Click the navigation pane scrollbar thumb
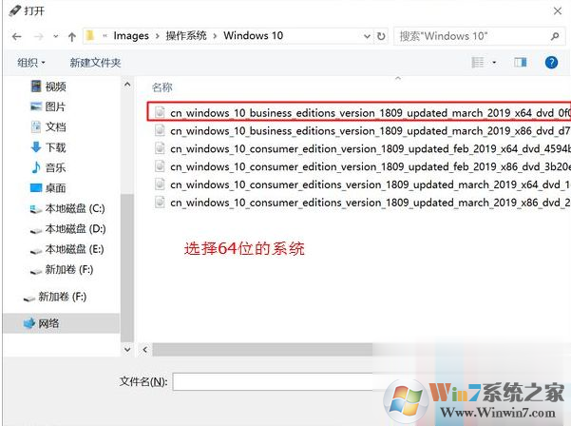571x426 pixels. (x=127, y=268)
